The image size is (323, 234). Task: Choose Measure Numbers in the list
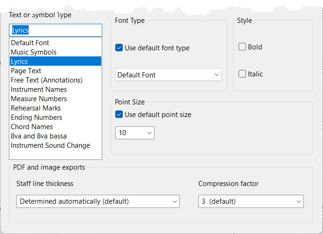pos(39,99)
